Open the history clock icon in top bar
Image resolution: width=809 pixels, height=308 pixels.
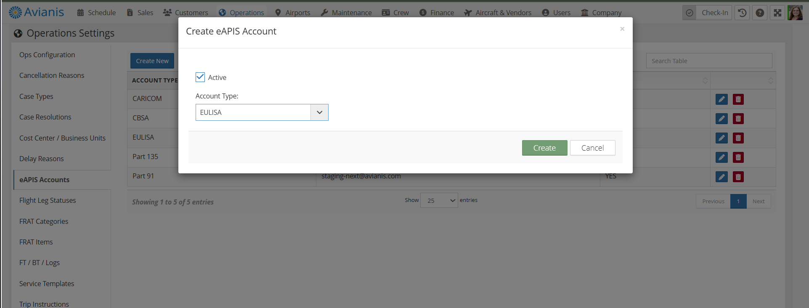coord(742,13)
